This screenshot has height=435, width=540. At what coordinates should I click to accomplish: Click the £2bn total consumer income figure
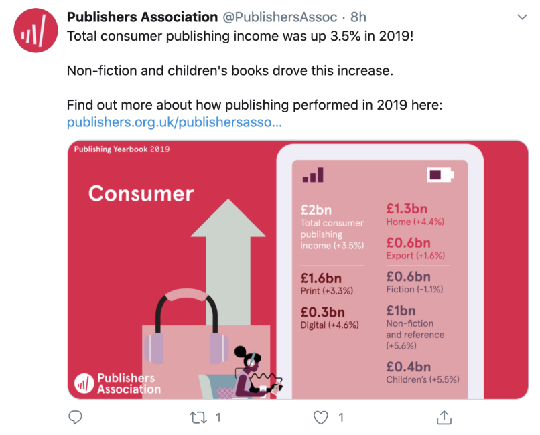coord(316,210)
